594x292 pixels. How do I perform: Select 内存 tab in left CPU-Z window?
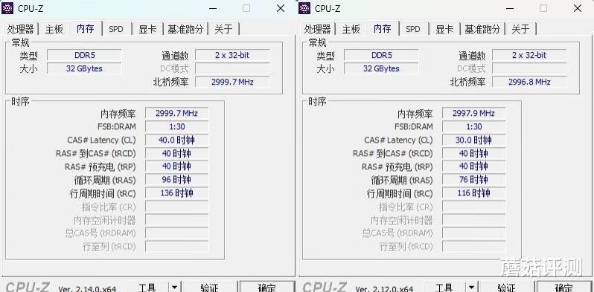(x=86, y=28)
